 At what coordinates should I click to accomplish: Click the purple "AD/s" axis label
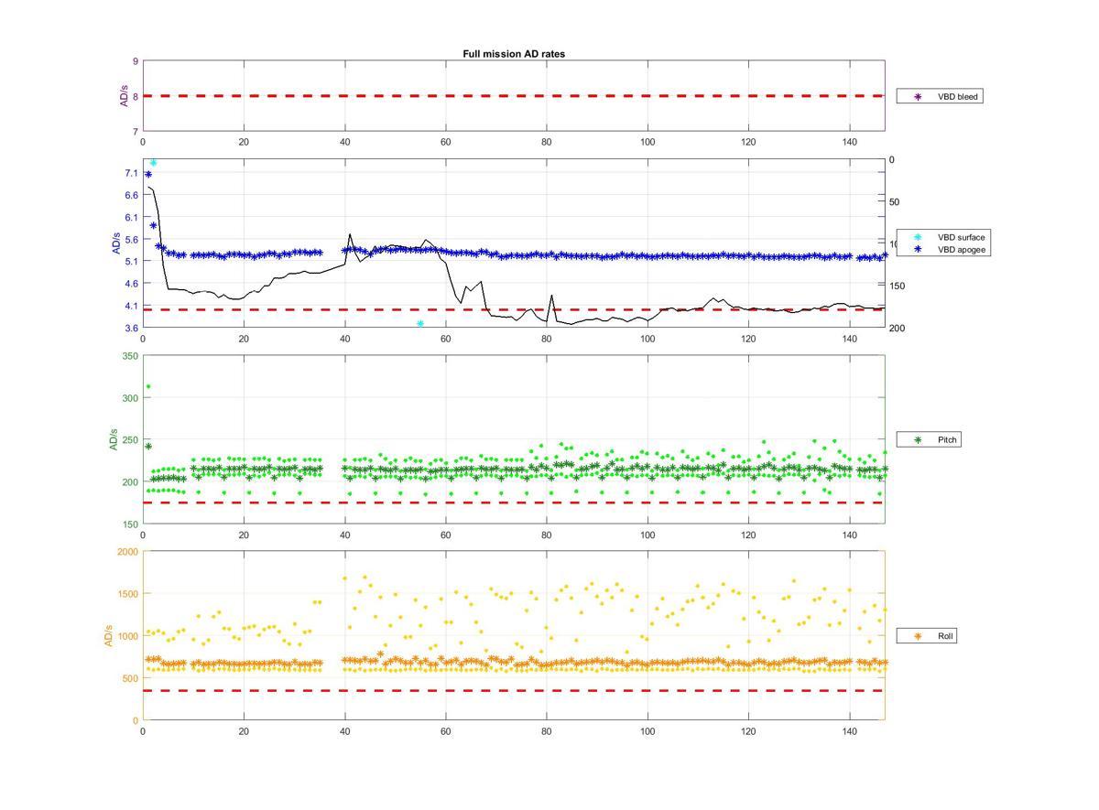click(x=125, y=96)
